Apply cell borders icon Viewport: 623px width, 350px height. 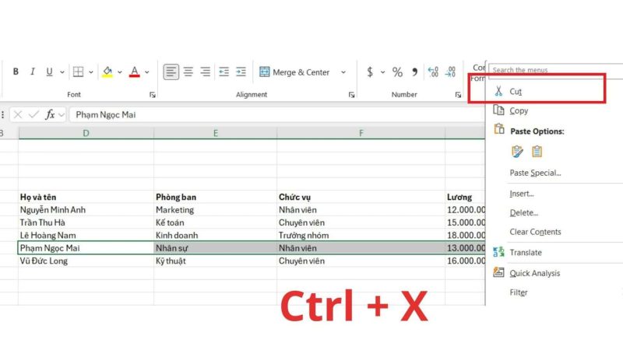pyautogui.click(x=79, y=72)
